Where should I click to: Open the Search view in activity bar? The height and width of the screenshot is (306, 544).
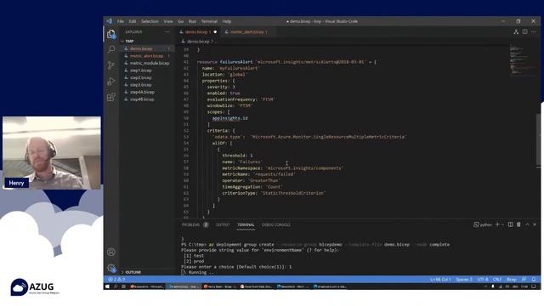(x=111, y=49)
